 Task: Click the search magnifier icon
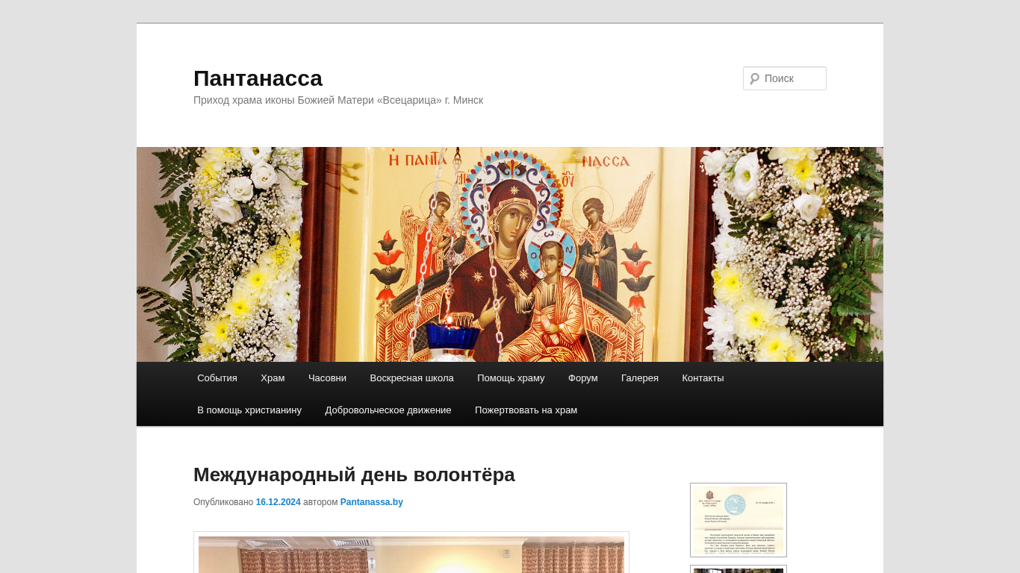tap(754, 78)
